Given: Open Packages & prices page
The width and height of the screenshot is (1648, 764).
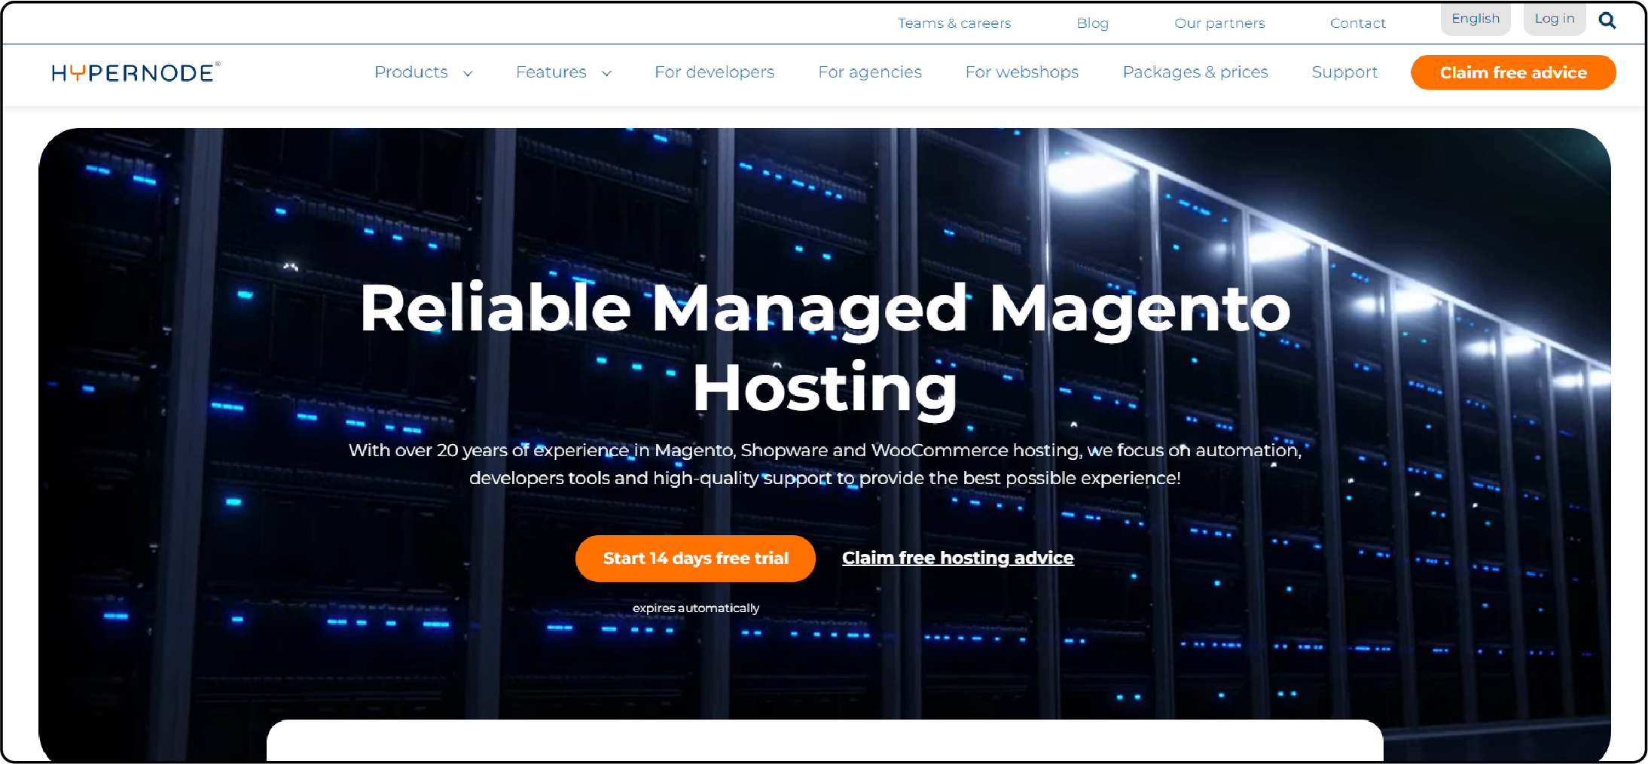Looking at the screenshot, I should tap(1195, 72).
